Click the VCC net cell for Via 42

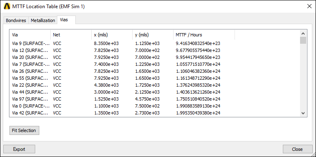pos(57,113)
